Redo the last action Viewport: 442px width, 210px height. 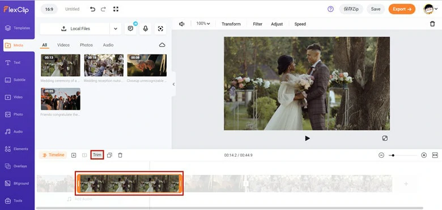point(103,9)
